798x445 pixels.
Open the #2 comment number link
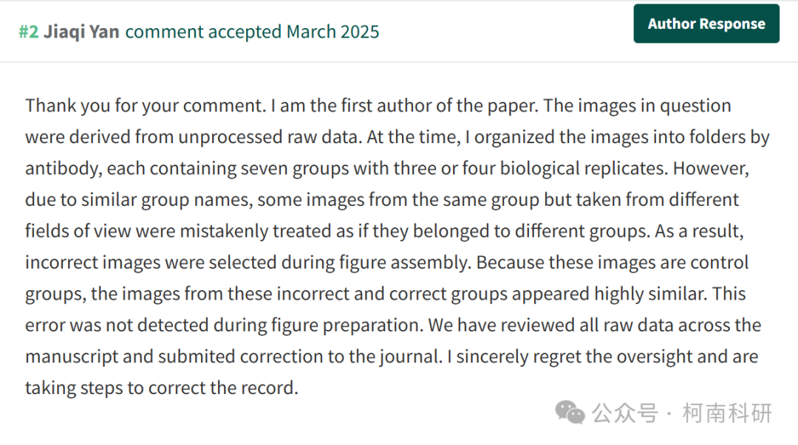29,32
